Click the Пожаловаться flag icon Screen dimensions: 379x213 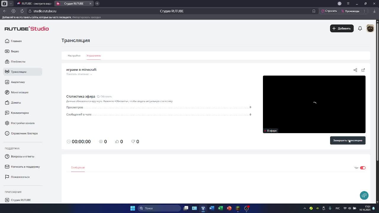click(7, 177)
